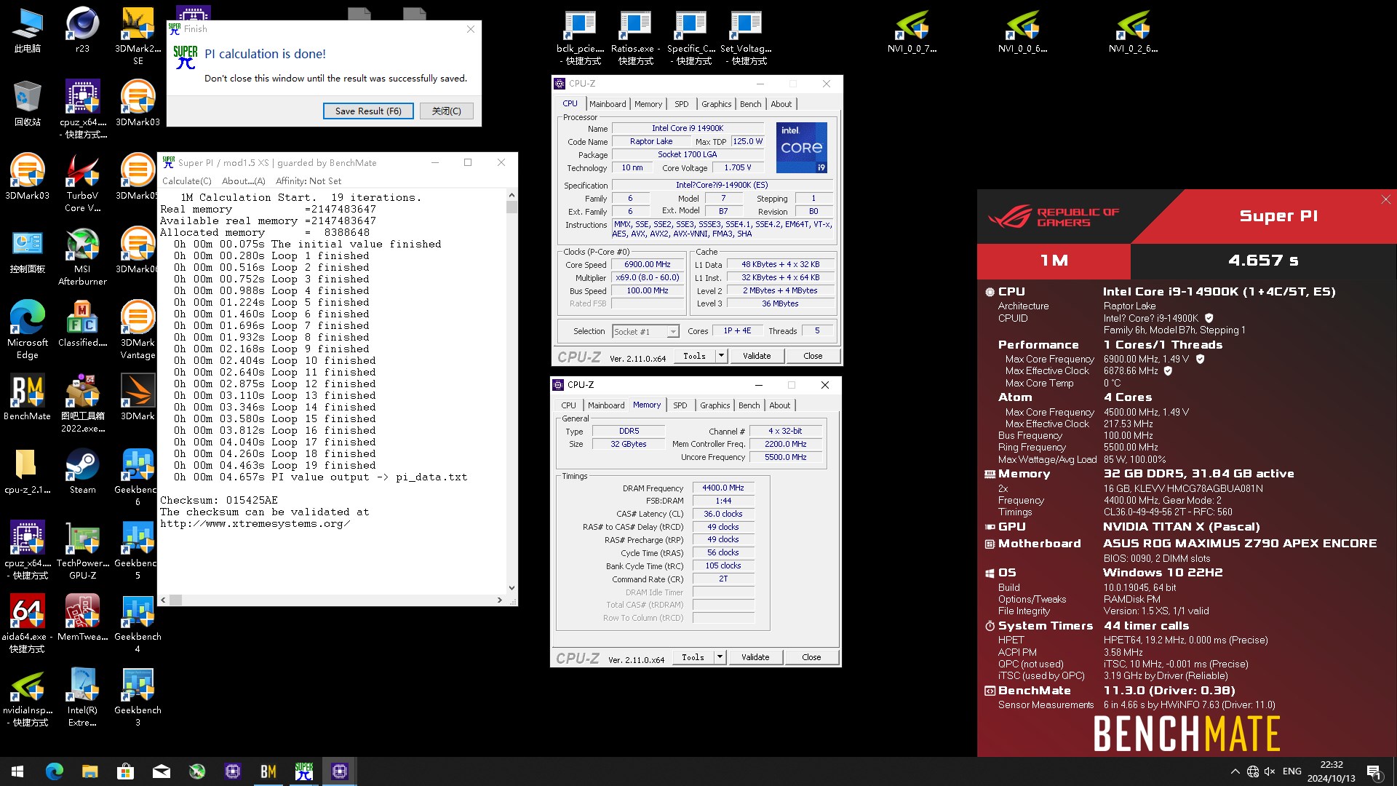Open BenchMate taskbar icon
The height and width of the screenshot is (786, 1397).
(268, 771)
